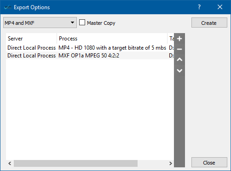Open help with the question mark button

coord(199,7)
